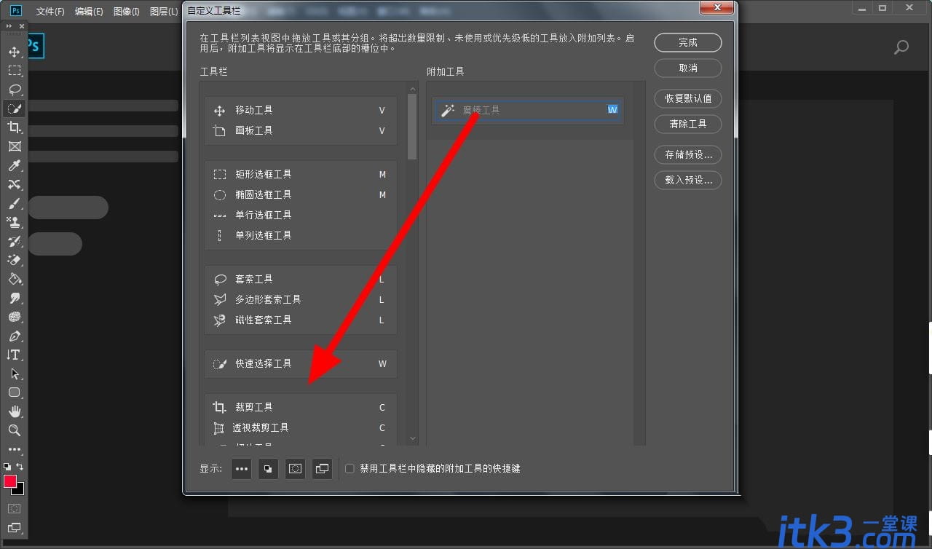Screen dimensions: 932x549
Task: Select the 裁剪工具 row
Action: [301, 408]
